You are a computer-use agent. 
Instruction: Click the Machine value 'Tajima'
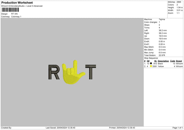click(162, 19)
